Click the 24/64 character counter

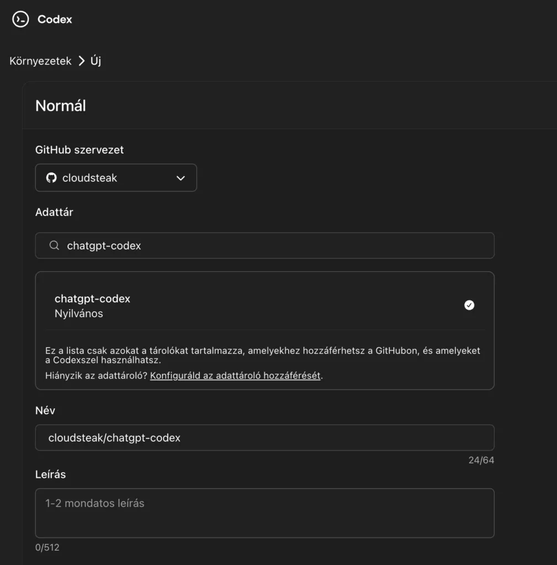(481, 460)
